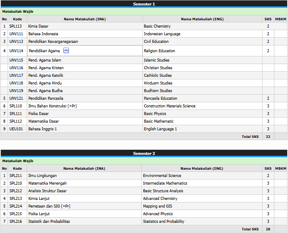
Task: Click course code SPL113
Action: [15, 26]
